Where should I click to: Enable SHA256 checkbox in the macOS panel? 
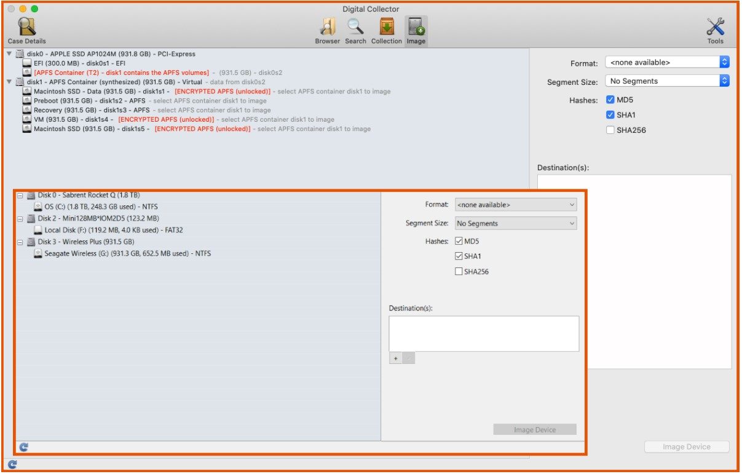point(610,130)
